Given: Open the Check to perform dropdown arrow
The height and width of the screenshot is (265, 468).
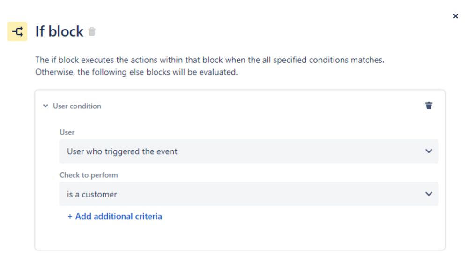Looking at the screenshot, I should (429, 194).
